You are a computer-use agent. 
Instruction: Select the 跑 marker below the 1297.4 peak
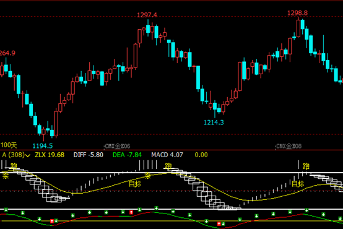click(x=168, y=166)
